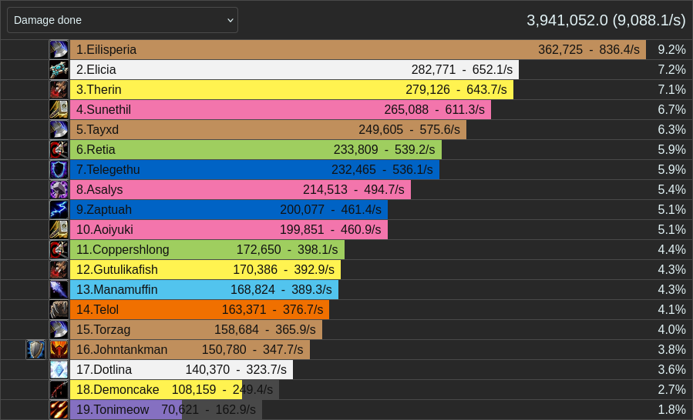Click the name 10.Aoiyuki
Image resolution: width=693 pixels, height=420 pixels.
click(x=104, y=229)
